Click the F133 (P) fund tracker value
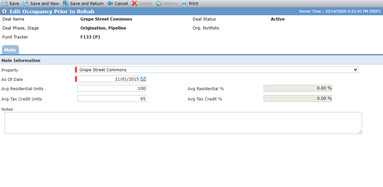Screen dimensions: 383x187 (x=90, y=37)
